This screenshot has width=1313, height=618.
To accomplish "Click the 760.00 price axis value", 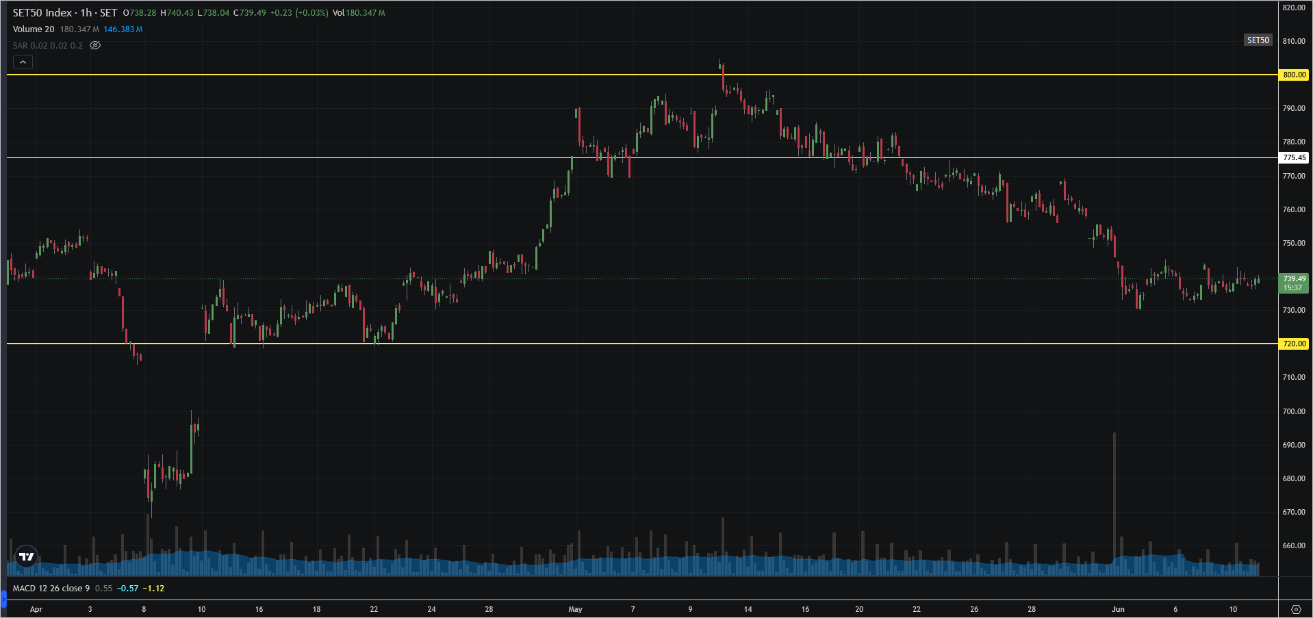I will [1294, 209].
